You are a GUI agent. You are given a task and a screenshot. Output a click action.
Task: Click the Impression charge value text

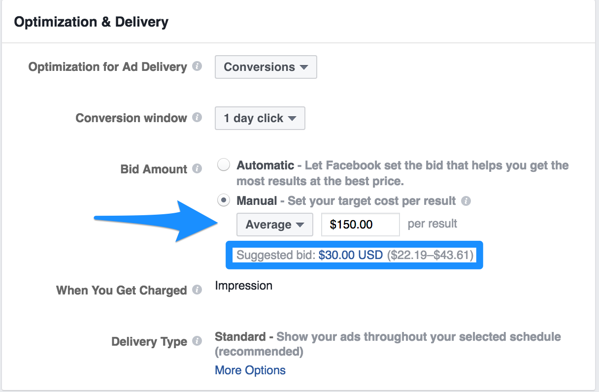244,286
